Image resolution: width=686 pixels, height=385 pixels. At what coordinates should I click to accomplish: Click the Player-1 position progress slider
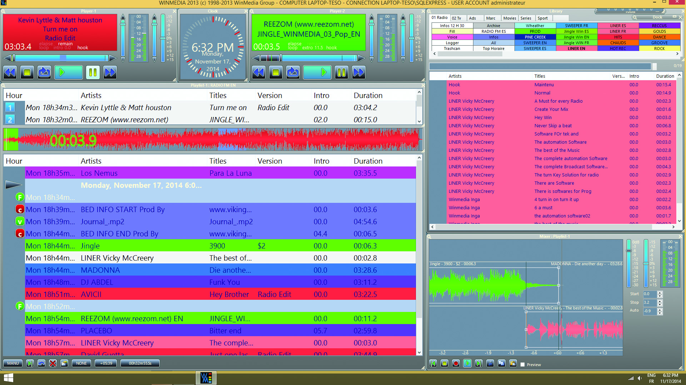(x=61, y=58)
